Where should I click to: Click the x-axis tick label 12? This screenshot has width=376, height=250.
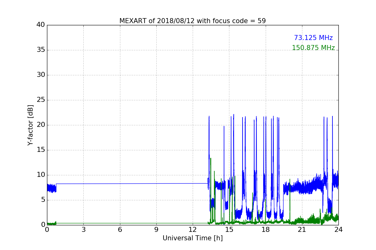(193, 230)
